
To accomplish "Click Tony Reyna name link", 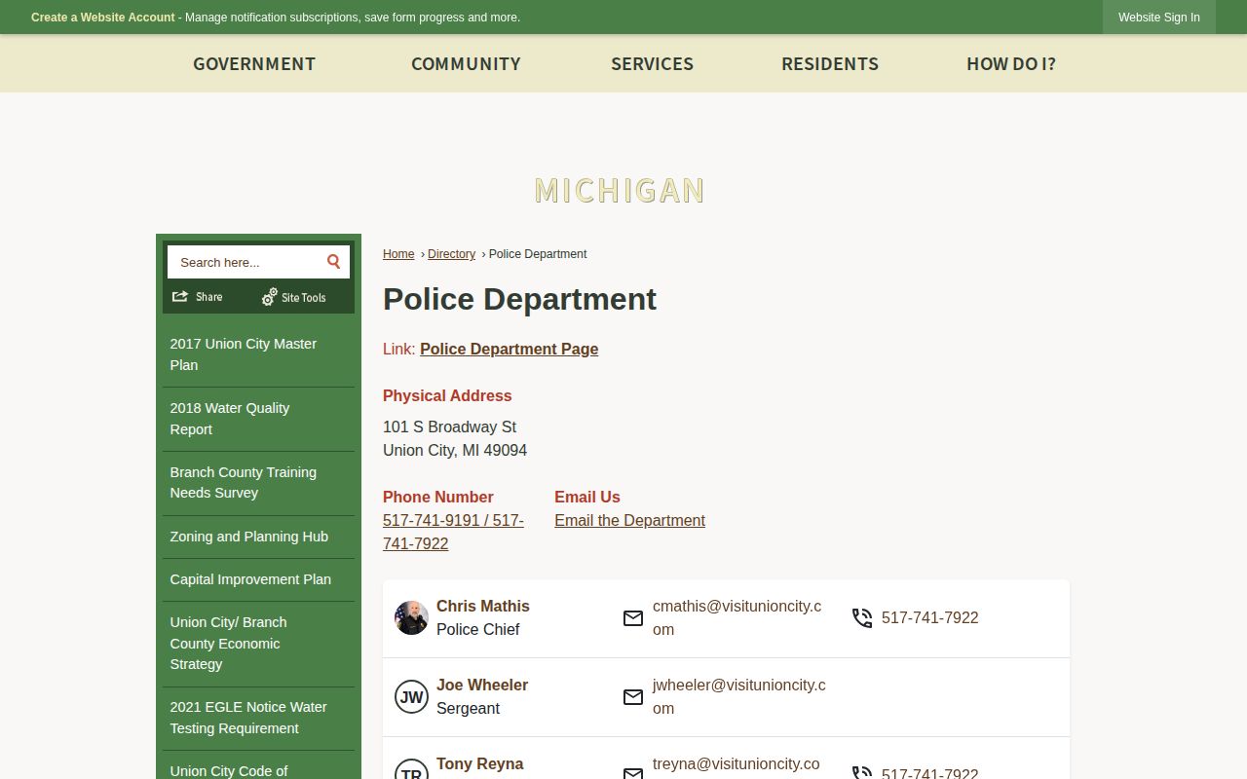I will click(480, 763).
